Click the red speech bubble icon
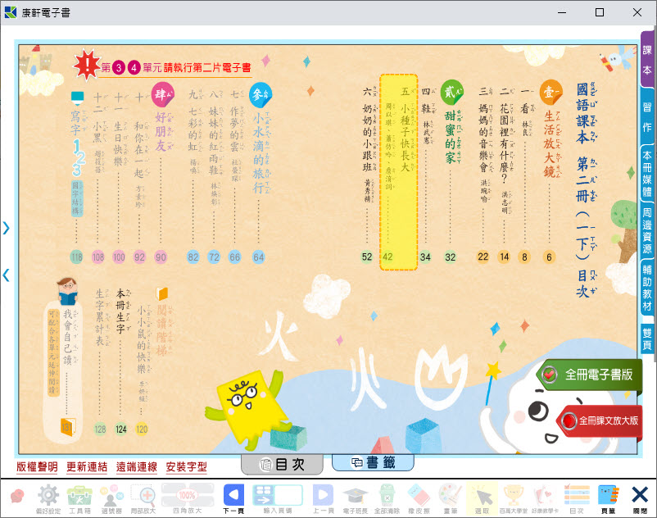 (x=16, y=496)
